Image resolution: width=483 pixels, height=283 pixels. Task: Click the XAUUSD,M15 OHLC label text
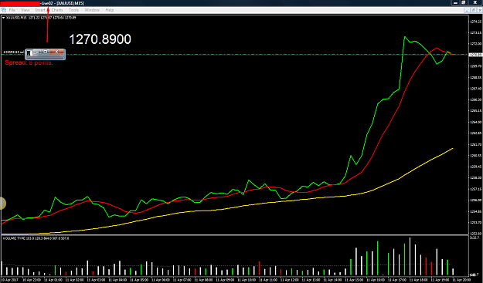(41, 18)
